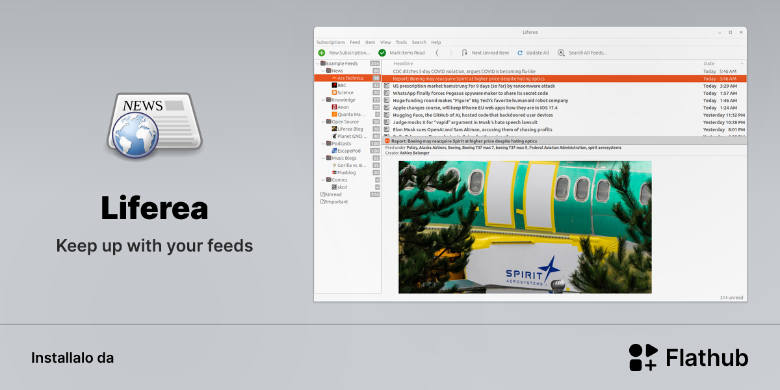Click unread icon beside Judge mocks X headline

click(x=386, y=122)
